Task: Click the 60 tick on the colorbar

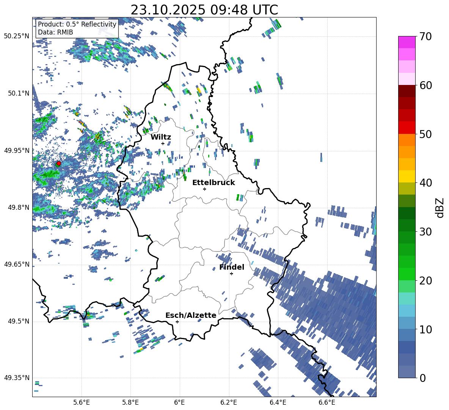Action: (x=425, y=85)
